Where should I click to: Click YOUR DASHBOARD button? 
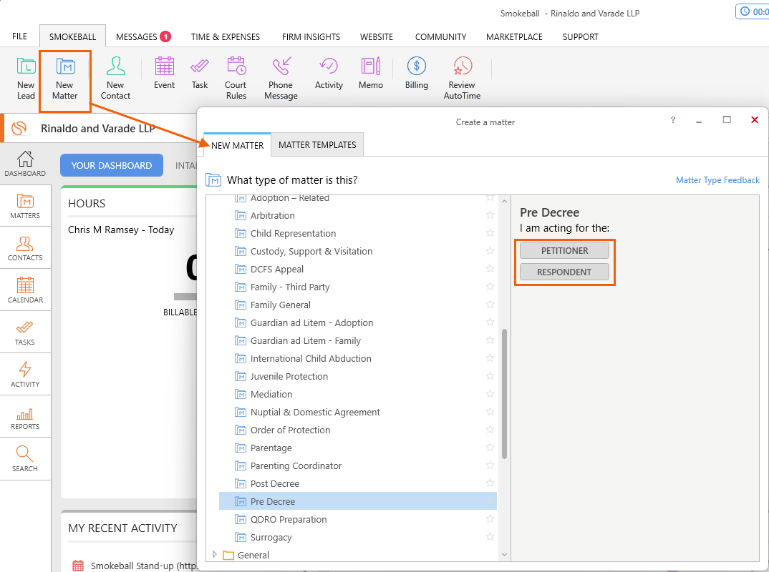111,166
